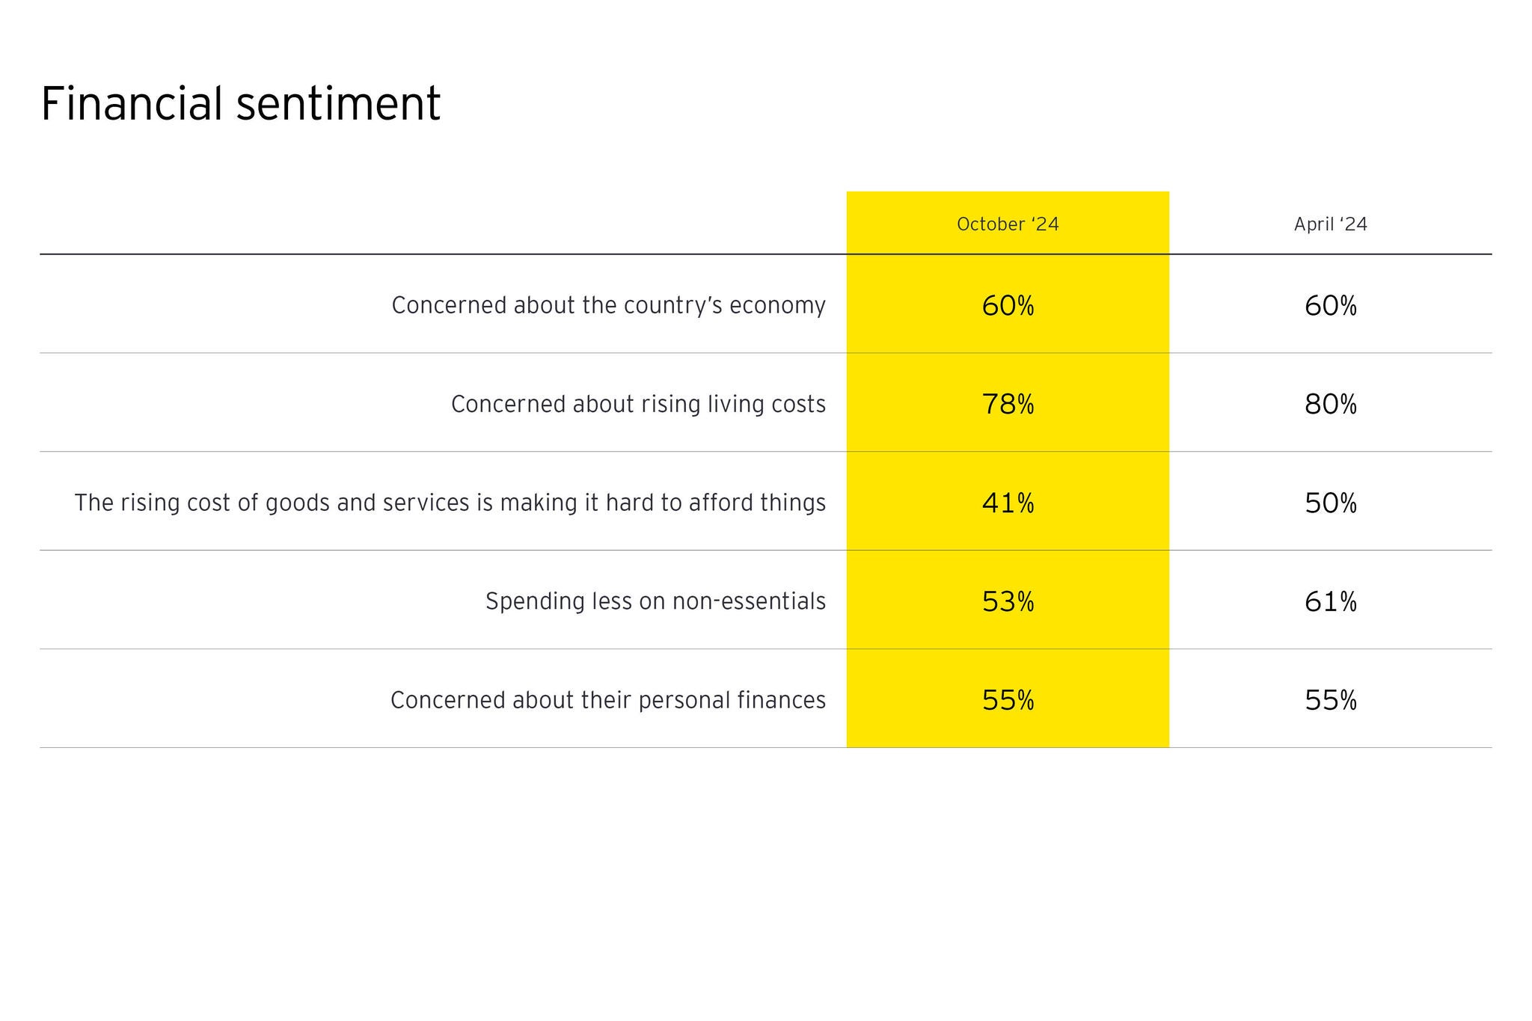Click the personal finances row label

(608, 700)
